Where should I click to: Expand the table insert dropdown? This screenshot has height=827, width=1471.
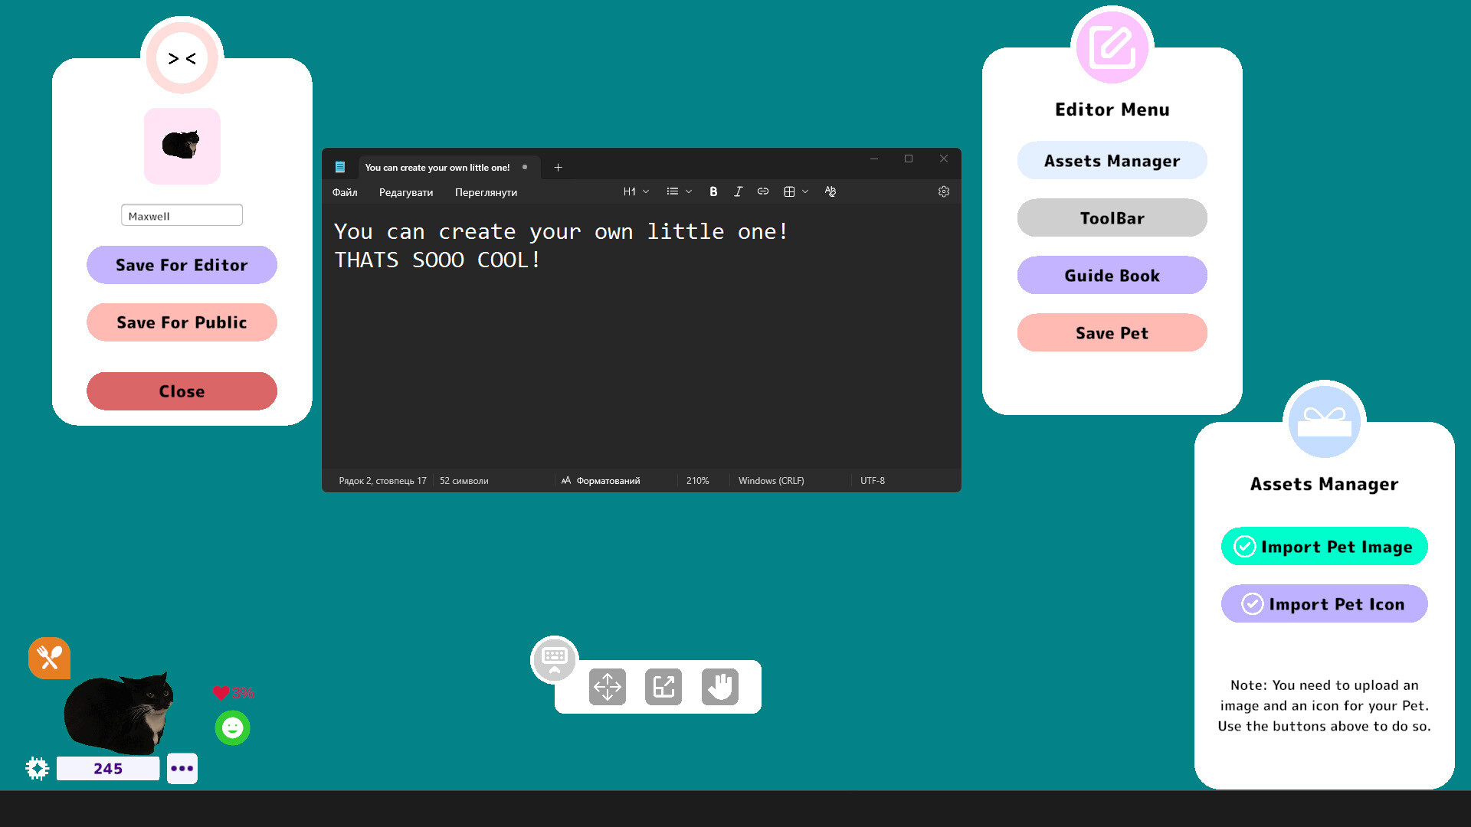click(x=804, y=191)
